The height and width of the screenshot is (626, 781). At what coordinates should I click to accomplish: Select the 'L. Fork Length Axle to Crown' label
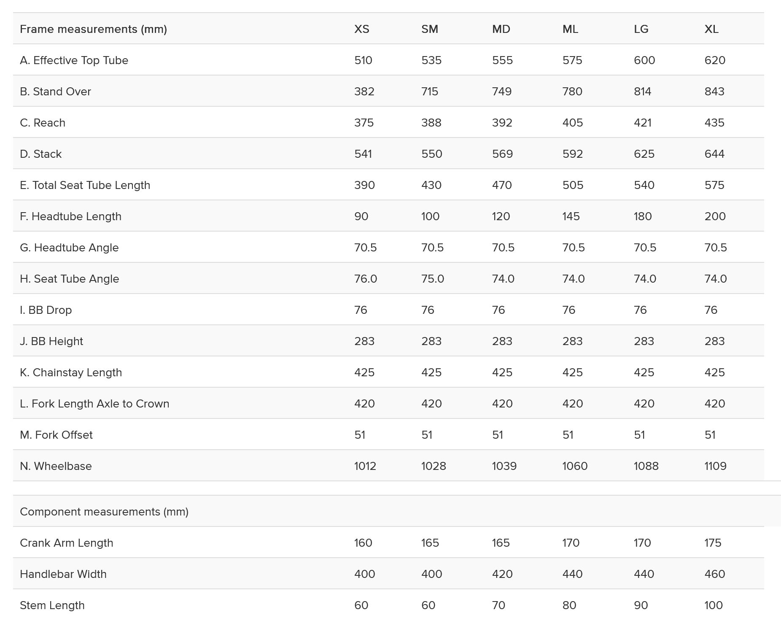(94, 404)
